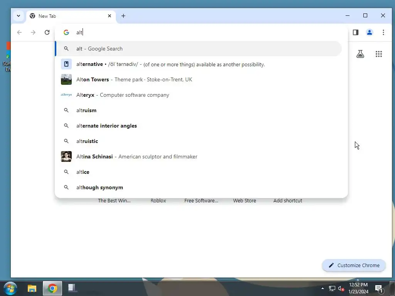Screen dimensions: 395x296
Task: Click the Customize Chrome button
Action: click(x=354, y=265)
